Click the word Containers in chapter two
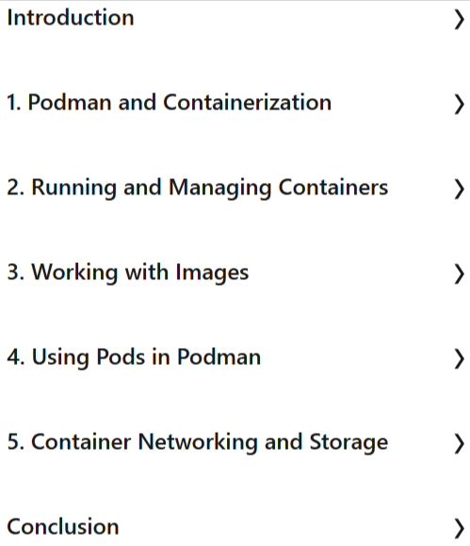This screenshot has width=470, height=546. [333, 188]
